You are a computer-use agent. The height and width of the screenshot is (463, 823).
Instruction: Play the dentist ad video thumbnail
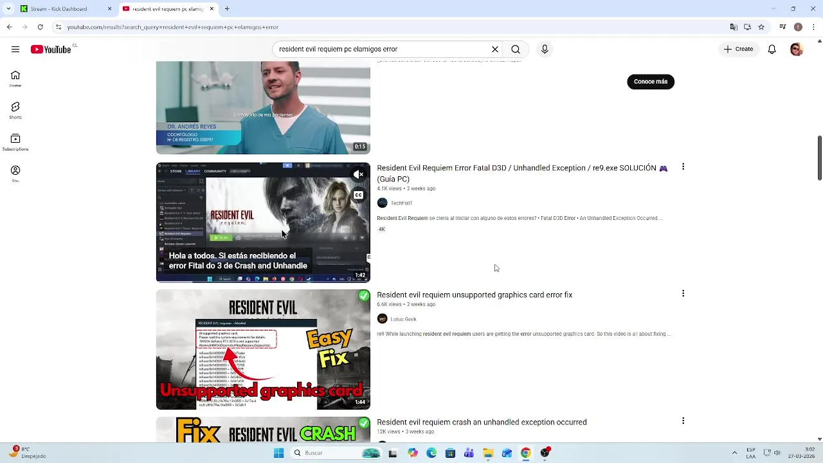tap(263, 107)
